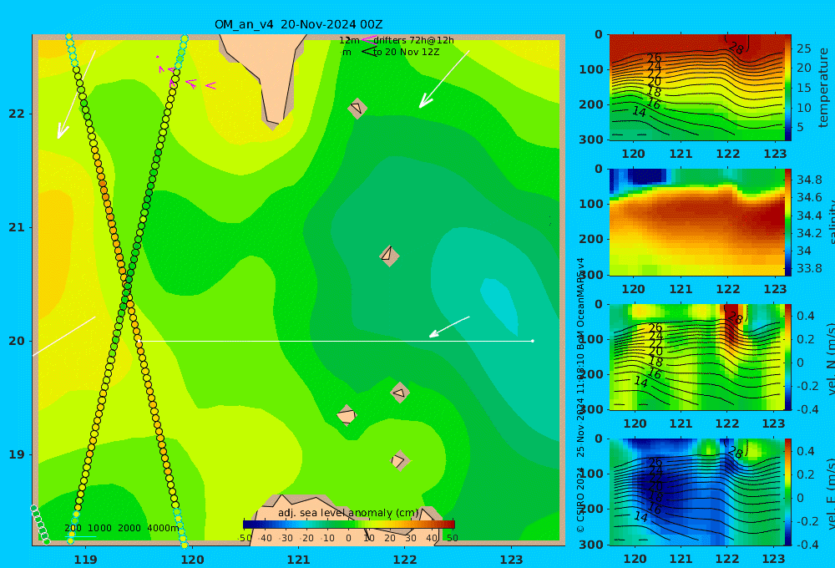Click the 14 contour label in the temperature panel
This screenshot has height=568, width=835.
tap(639, 111)
